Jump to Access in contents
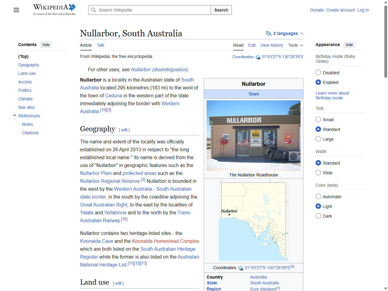 [25, 82]
